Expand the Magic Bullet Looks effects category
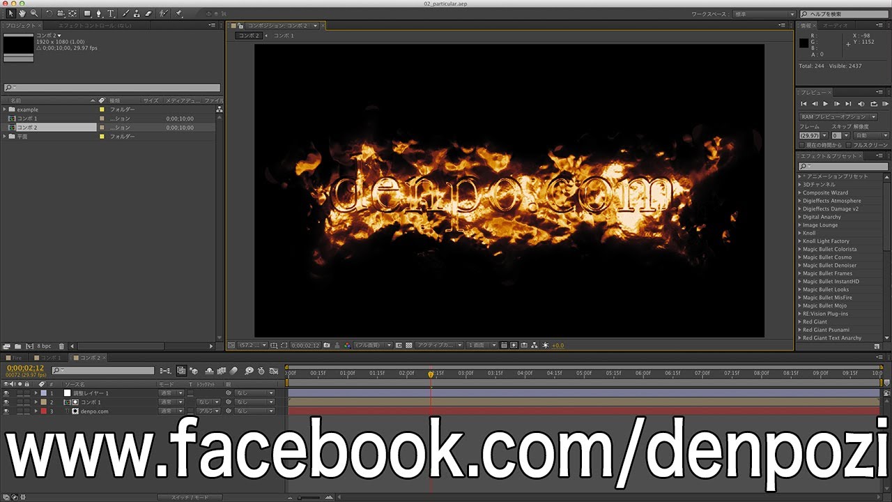Screen dimensions: 892x502 [x=826, y=289]
